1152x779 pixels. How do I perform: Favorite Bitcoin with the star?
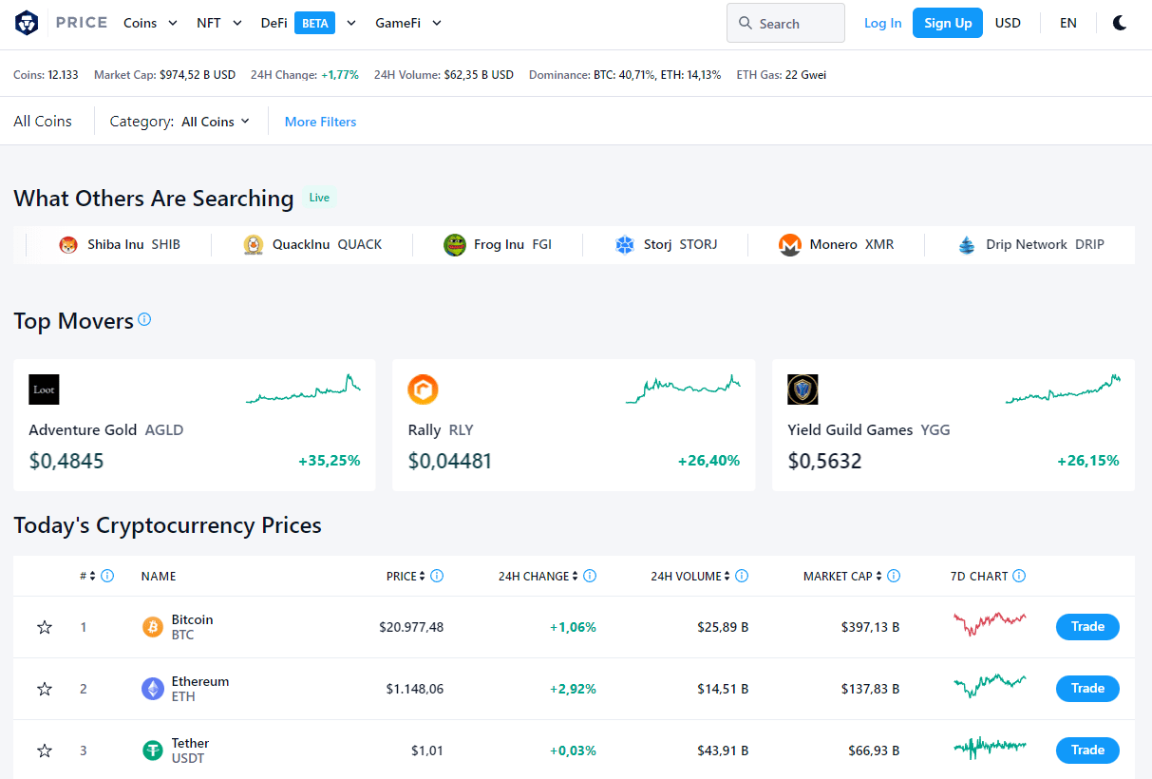tap(45, 627)
